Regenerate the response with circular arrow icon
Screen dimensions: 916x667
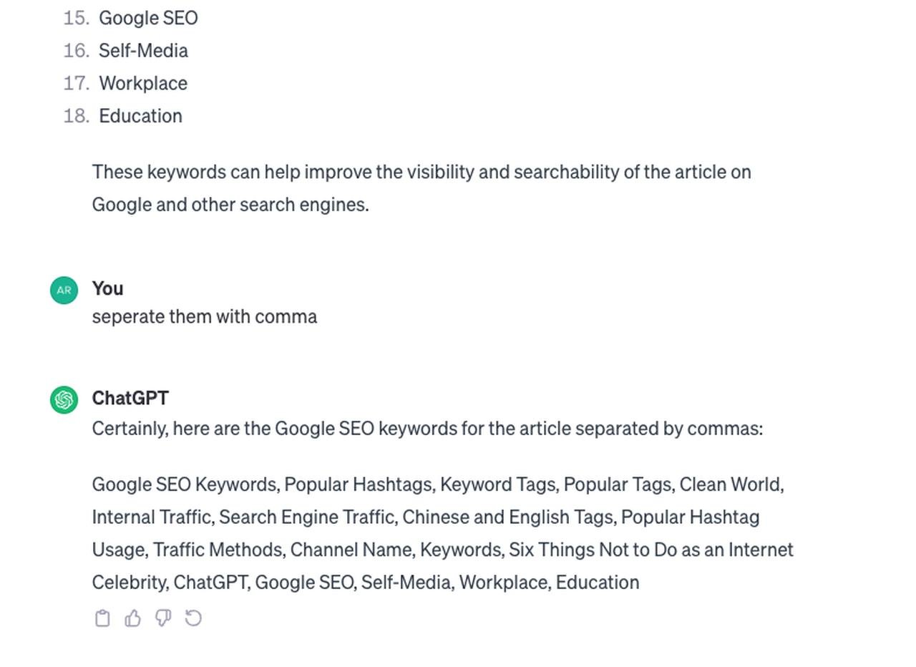[x=193, y=618]
